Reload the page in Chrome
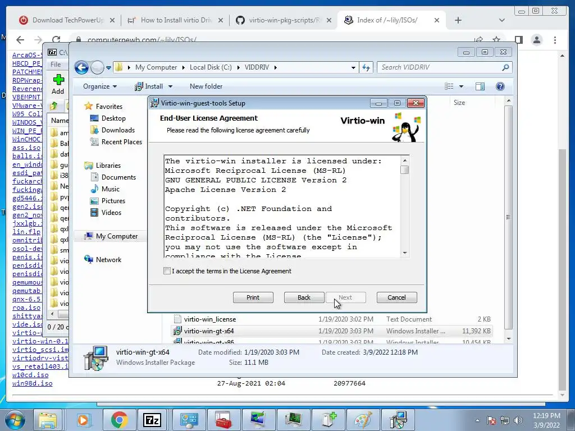 (56, 40)
